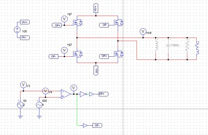Click the 'vg2' probe name text
This screenshot has width=208, height=135.
(70, 44)
